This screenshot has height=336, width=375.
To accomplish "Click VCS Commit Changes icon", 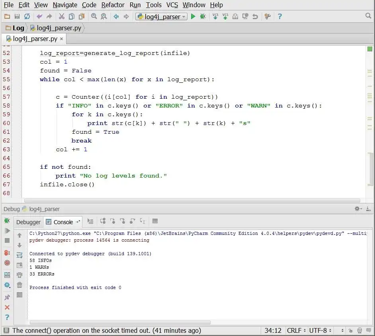I will tap(225, 16).
